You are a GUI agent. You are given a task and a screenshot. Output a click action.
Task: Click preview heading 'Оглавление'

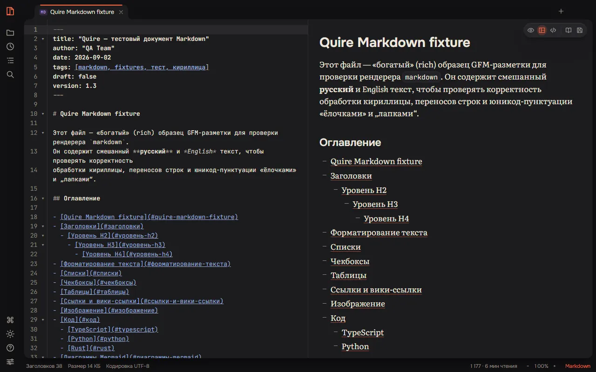point(350,142)
